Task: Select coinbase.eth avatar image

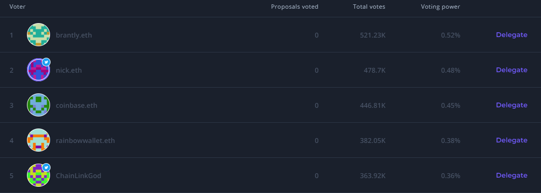Action: (x=39, y=105)
